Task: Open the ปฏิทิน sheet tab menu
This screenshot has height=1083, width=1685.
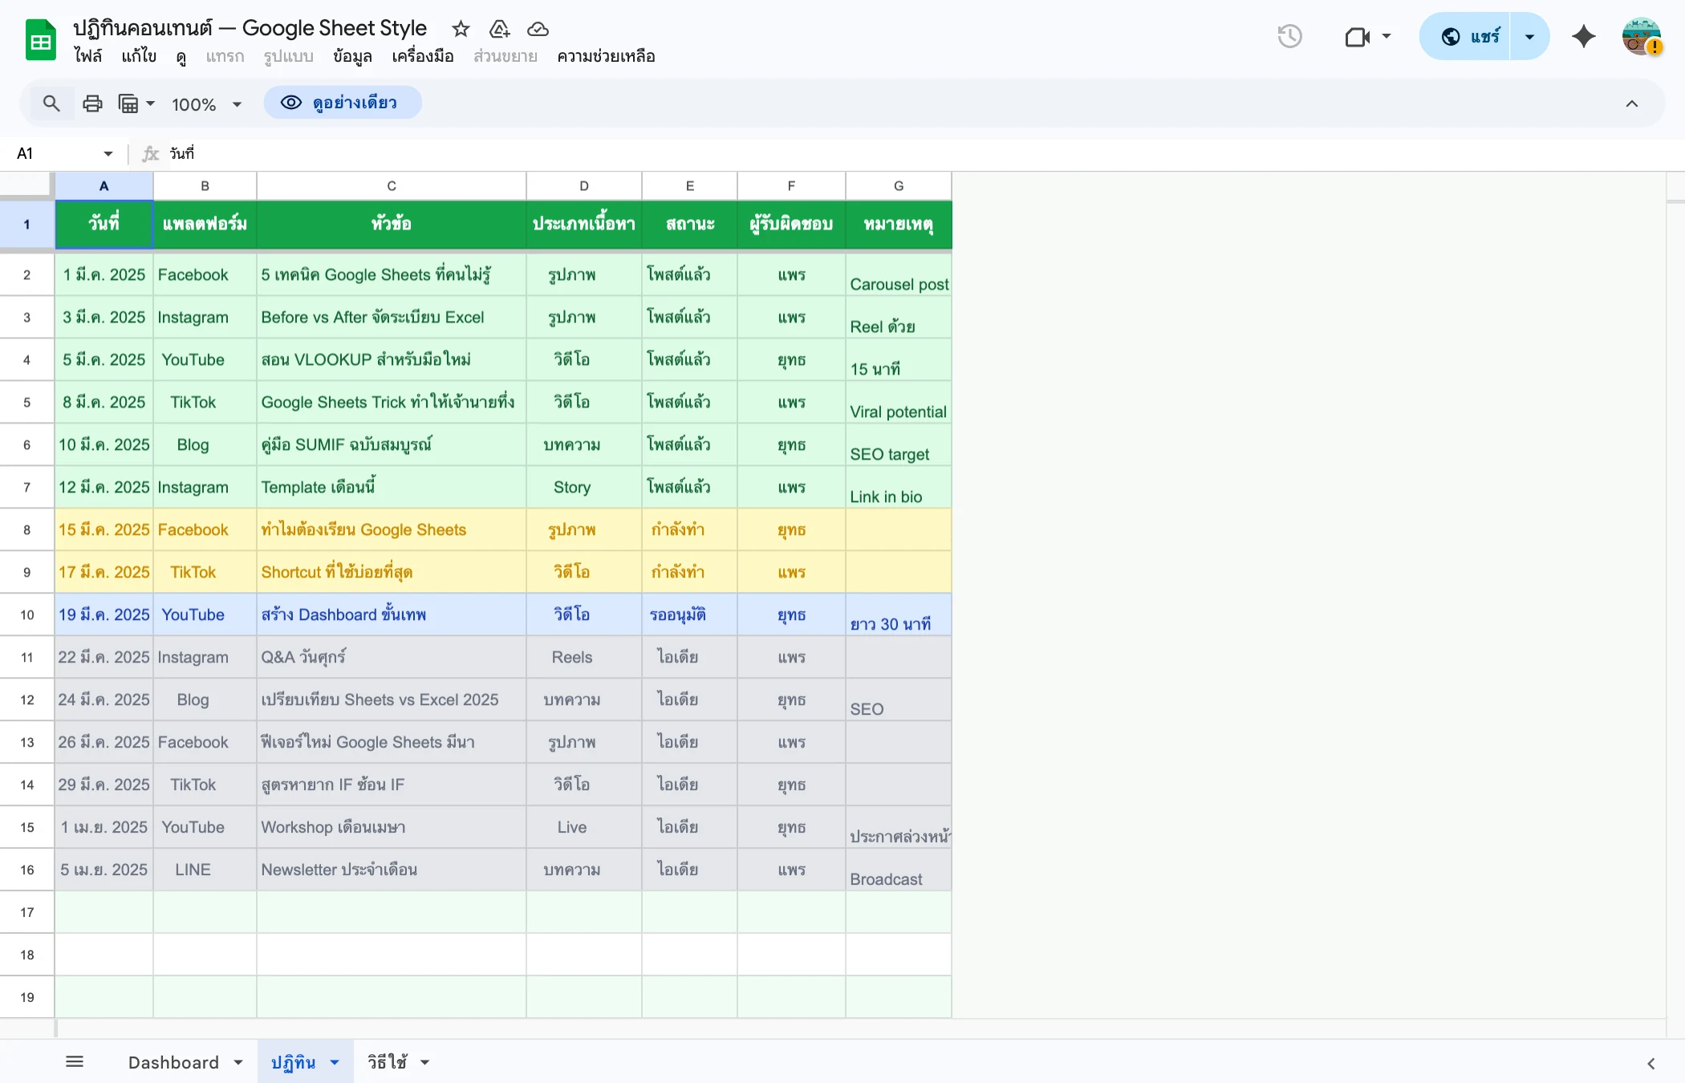Action: coord(334,1061)
